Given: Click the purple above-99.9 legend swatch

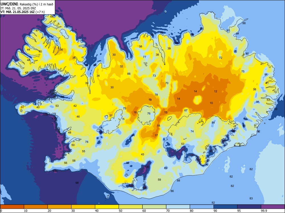Looking at the screenshot, I should coord(273,207).
